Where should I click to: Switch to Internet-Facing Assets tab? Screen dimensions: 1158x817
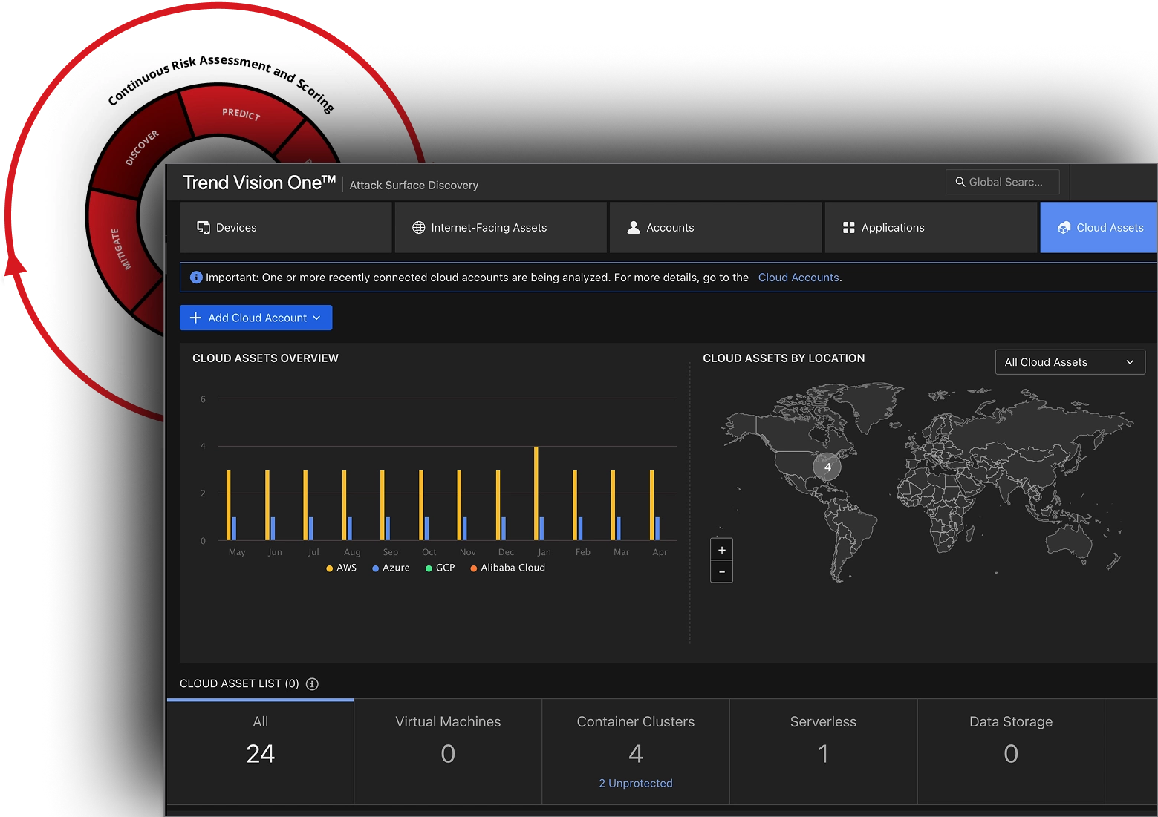coord(501,228)
